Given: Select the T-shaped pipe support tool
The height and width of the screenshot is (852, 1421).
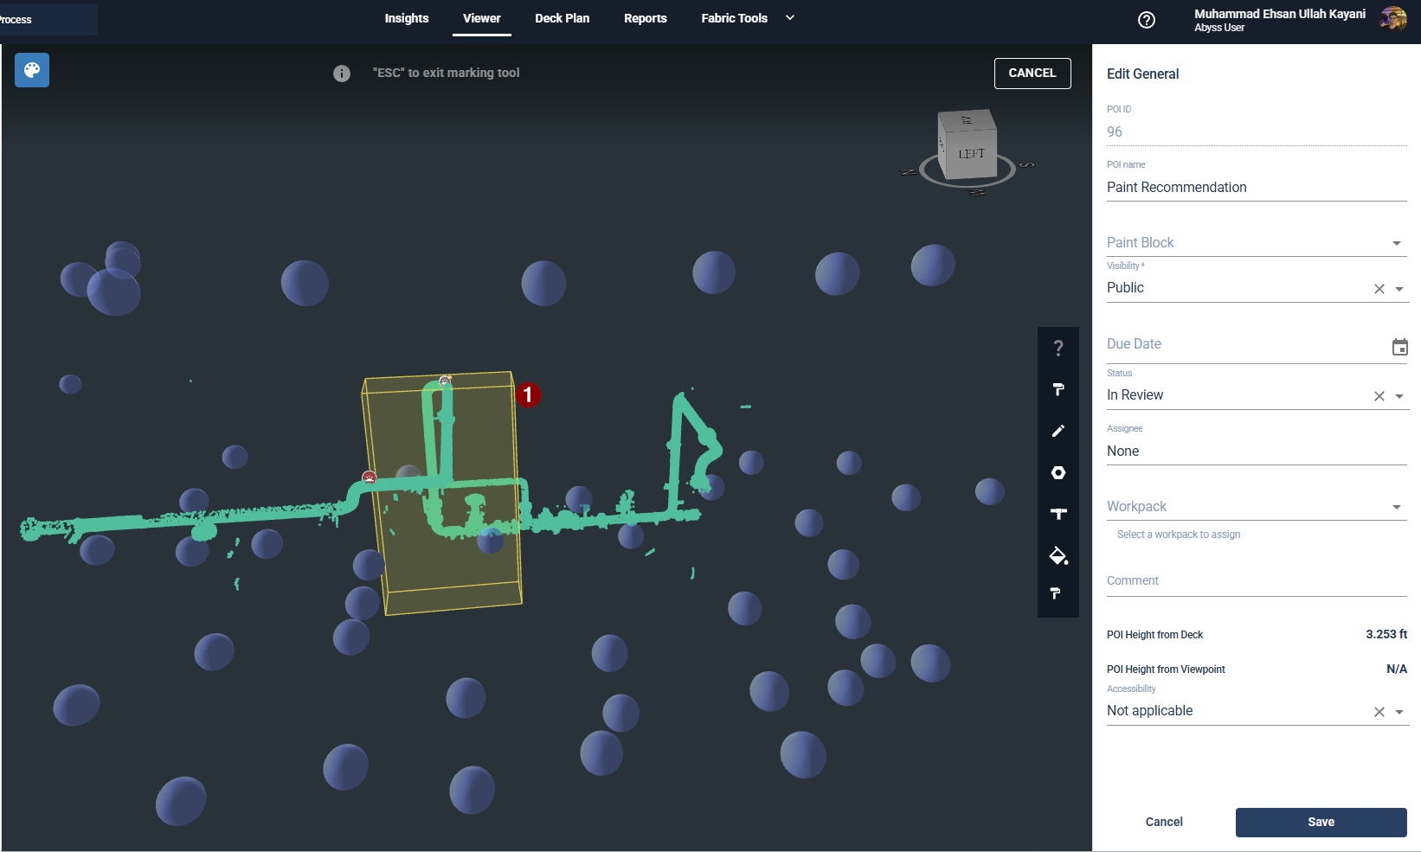Looking at the screenshot, I should click(1058, 514).
